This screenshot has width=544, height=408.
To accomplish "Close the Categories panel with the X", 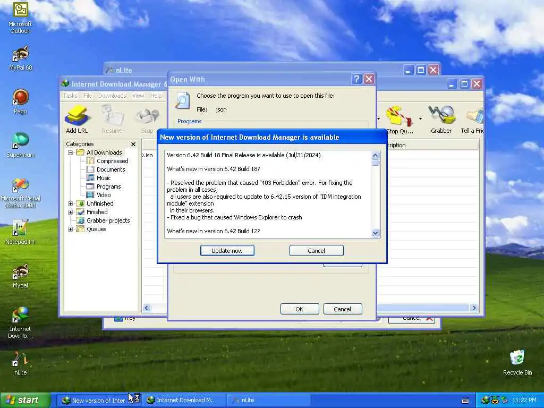I will pos(133,144).
